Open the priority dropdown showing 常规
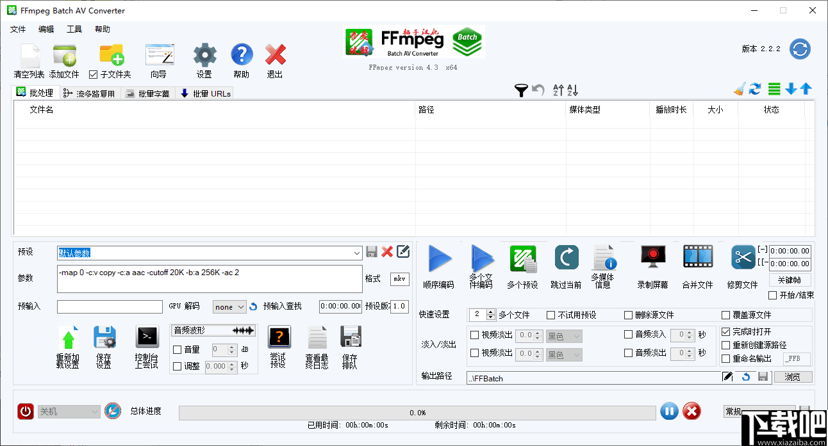The image size is (828, 446). tap(759, 411)
